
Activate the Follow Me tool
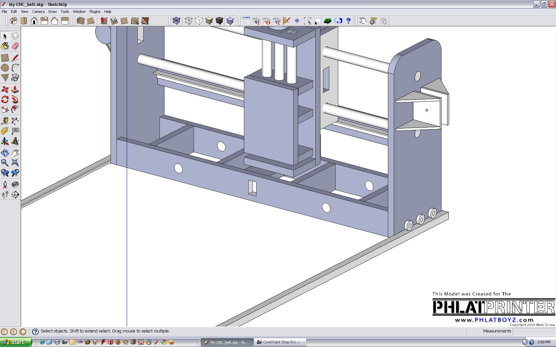[15, 99]
